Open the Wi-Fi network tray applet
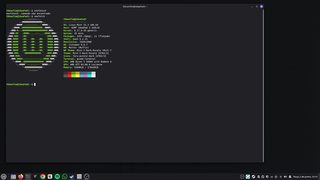 coord(281,177)
